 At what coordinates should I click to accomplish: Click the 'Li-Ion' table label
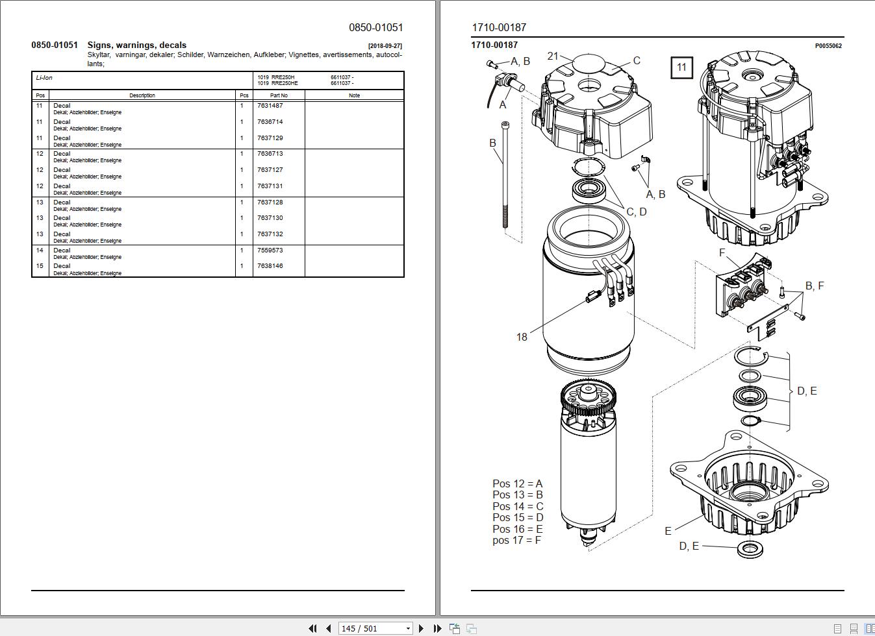[x=44, y=78]
